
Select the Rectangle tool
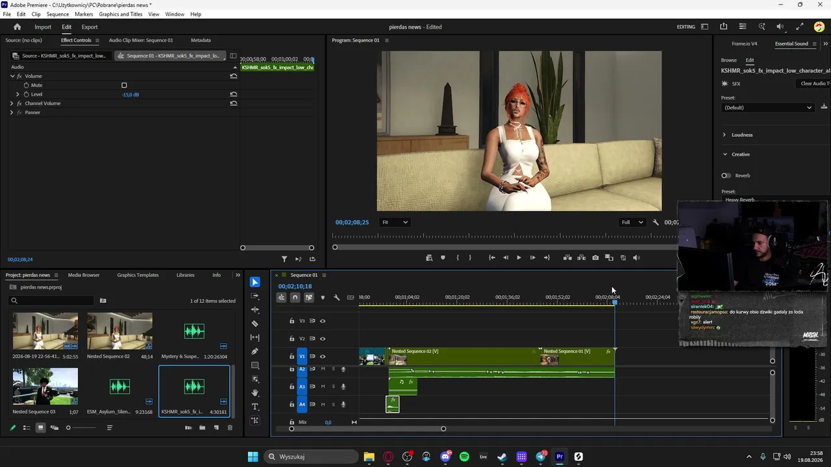click(x=255, y=365)
